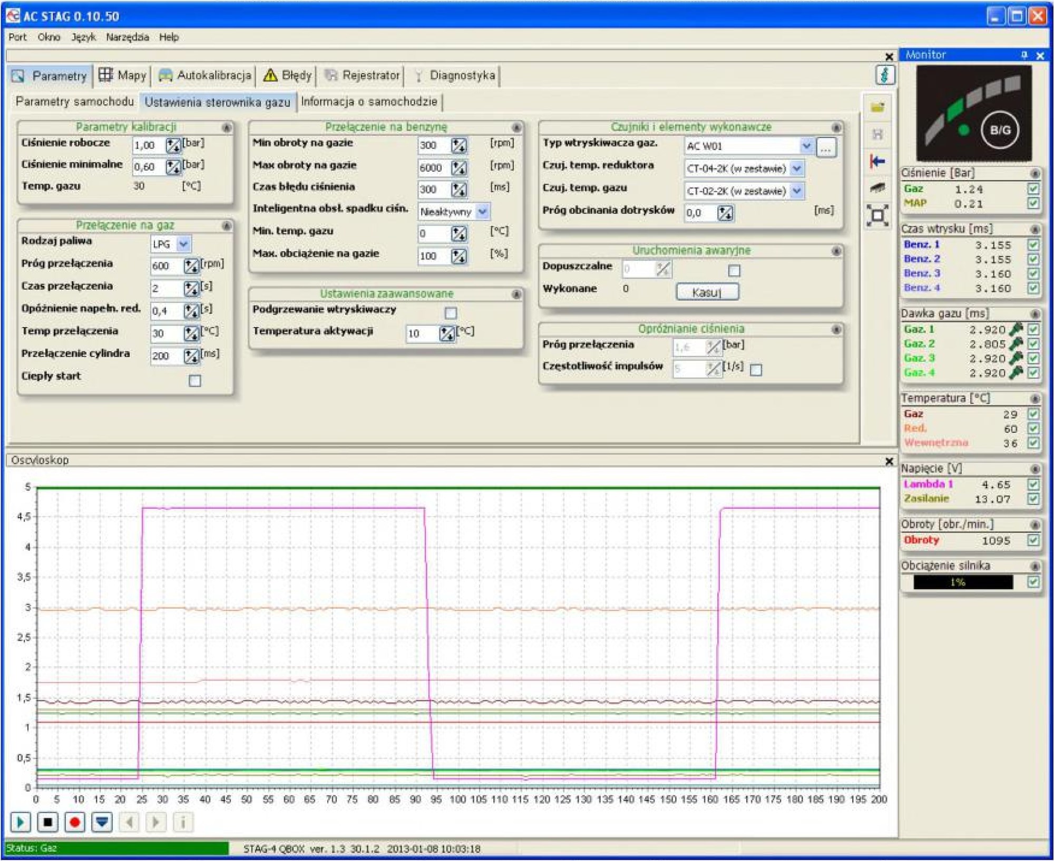Enable the Ciepły start checkbox

coord(195,380)
